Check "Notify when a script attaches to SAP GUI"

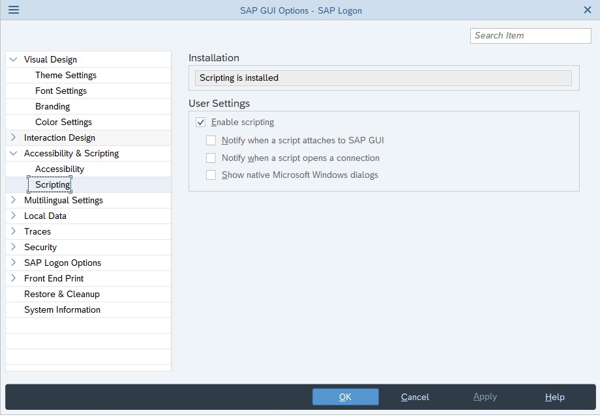[x=211, y=140]
